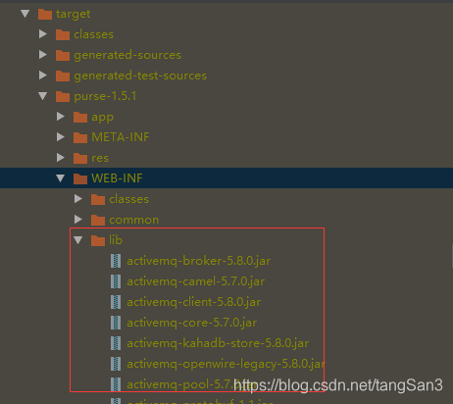Select the res folder label
Viewport: 453px width, 404px height.
tap(100, 158)
